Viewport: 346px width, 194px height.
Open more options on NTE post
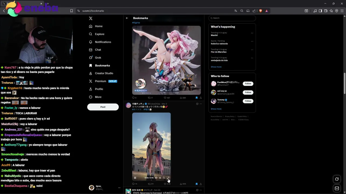[201, 190]
